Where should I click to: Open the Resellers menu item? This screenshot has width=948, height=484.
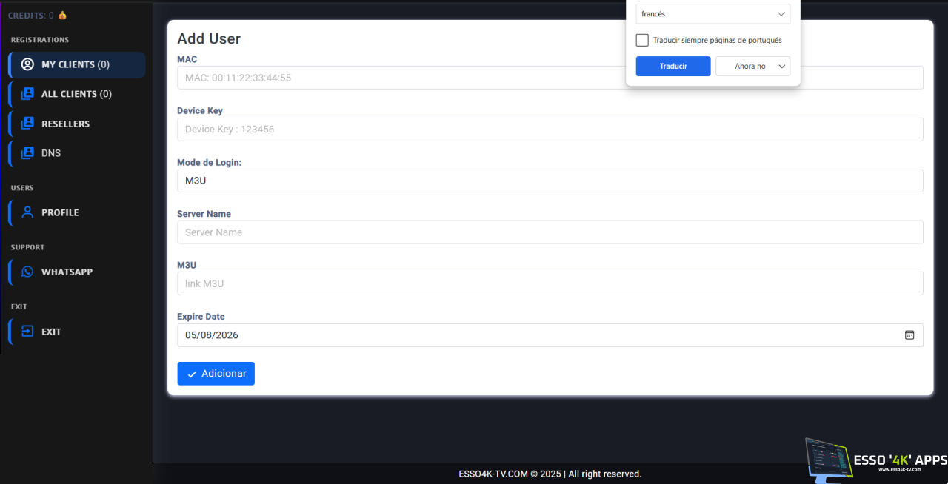[65, 124]
